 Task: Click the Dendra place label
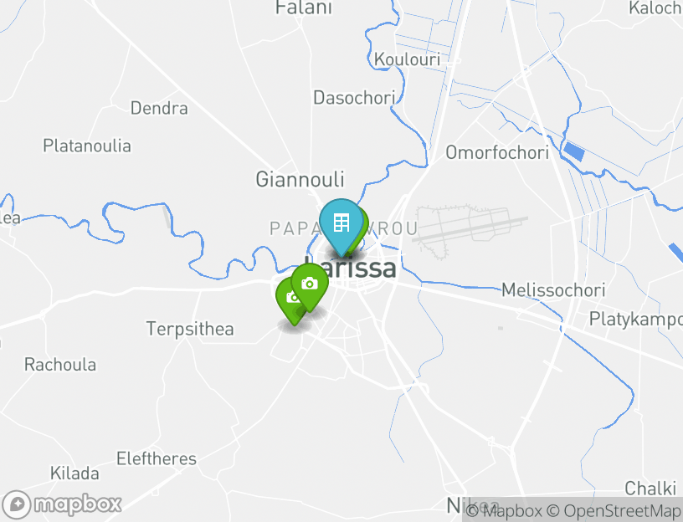159,108
